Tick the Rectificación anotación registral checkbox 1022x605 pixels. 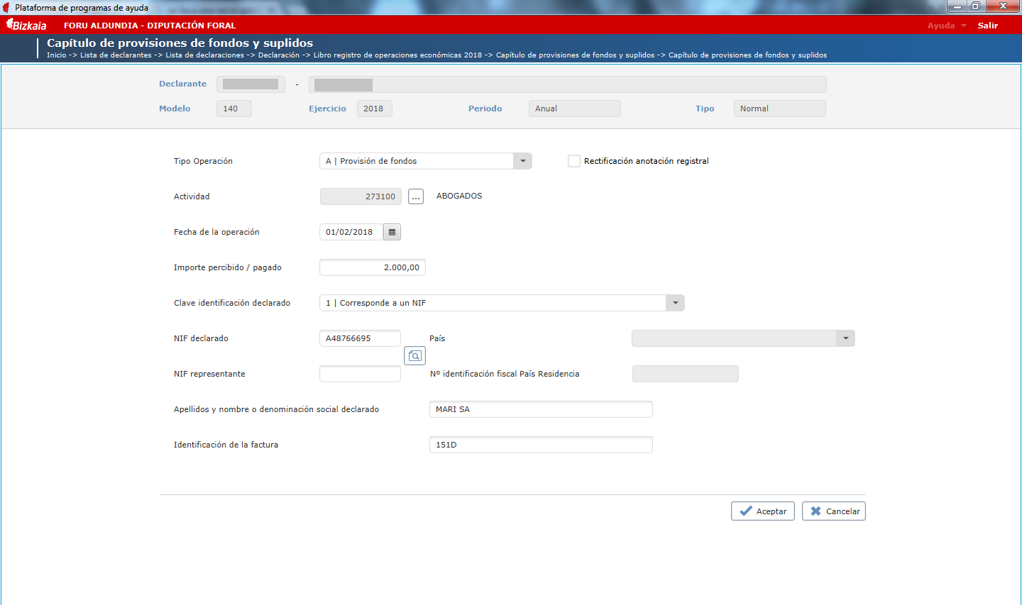[574, 161]
